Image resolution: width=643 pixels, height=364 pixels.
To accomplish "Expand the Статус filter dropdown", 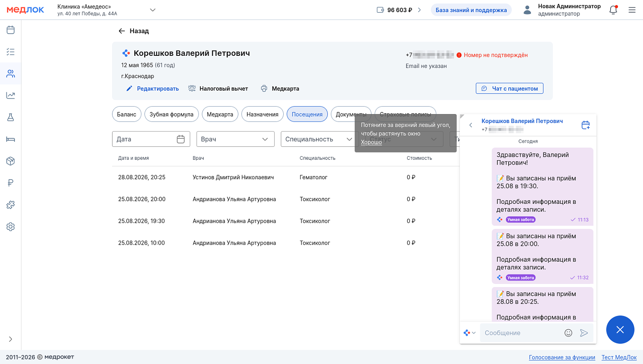I will coord(404,139).
